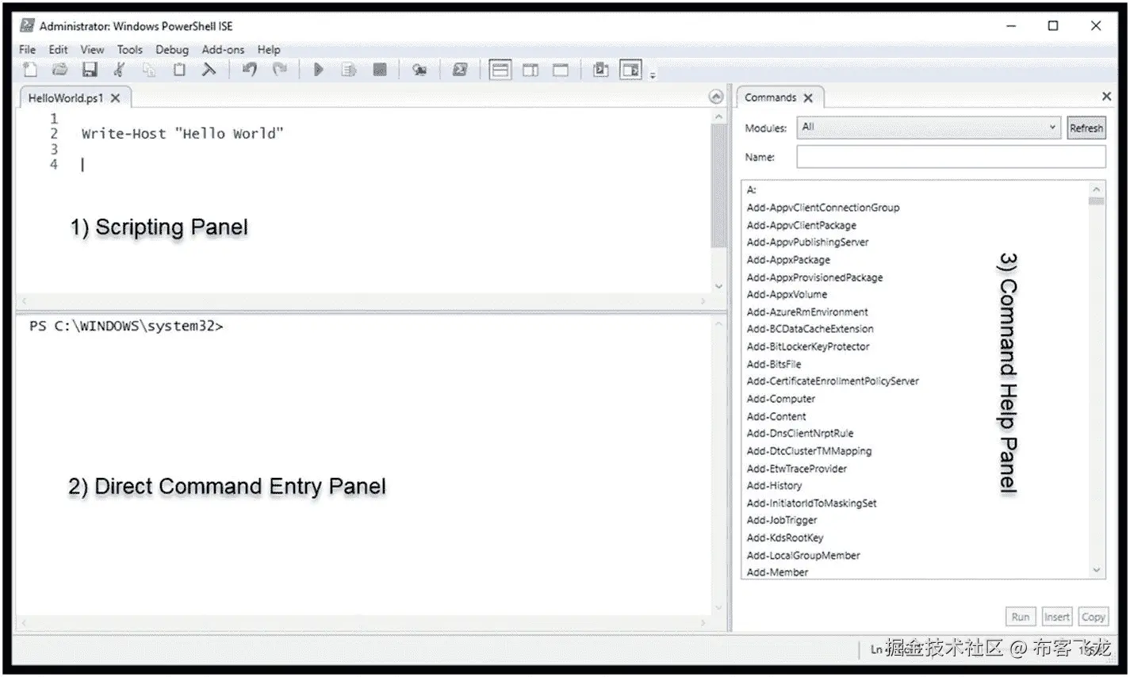
Task: Undo the last edit with the toolbar arrow
Action: point(250,70)
